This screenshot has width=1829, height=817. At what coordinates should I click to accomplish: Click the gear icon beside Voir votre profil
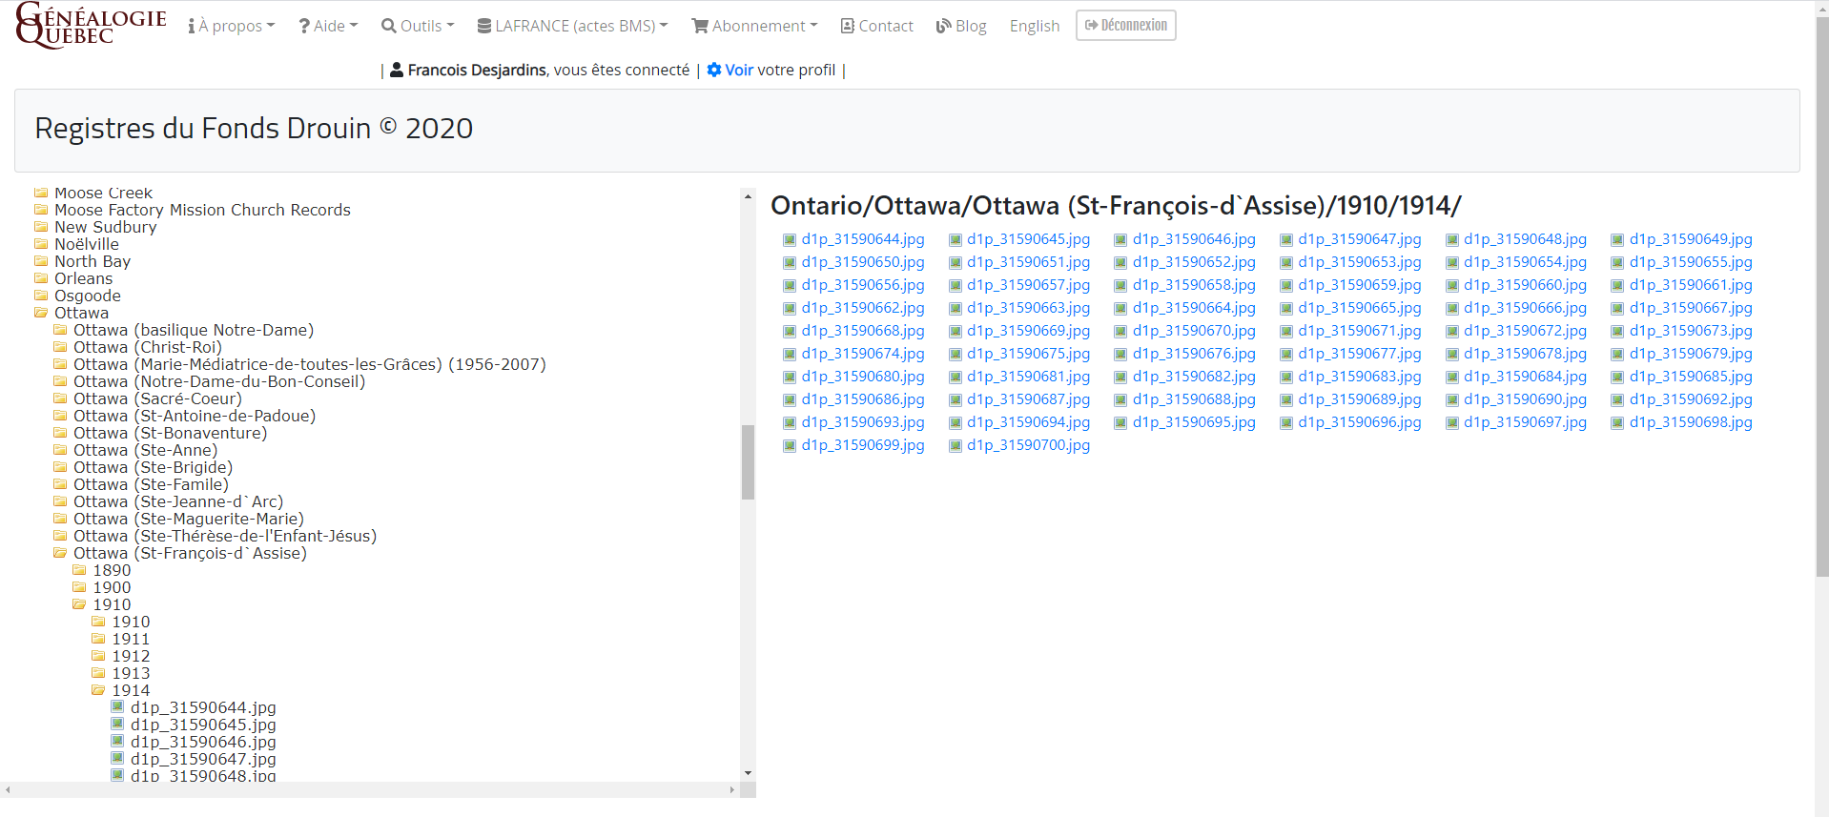713,70
